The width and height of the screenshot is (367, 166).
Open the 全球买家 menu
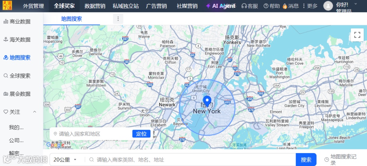tap(64, 6)
